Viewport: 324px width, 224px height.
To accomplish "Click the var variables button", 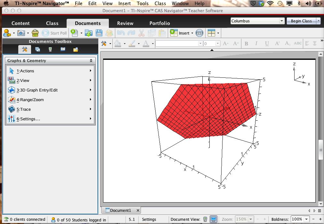I will coord(199,33).
